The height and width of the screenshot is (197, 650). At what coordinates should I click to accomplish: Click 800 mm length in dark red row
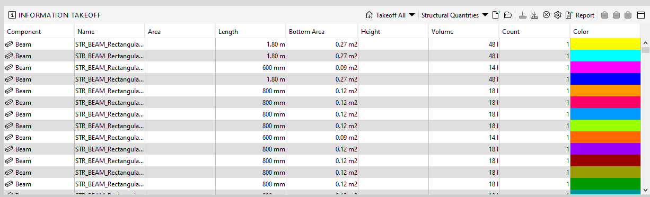coord(274,161)
